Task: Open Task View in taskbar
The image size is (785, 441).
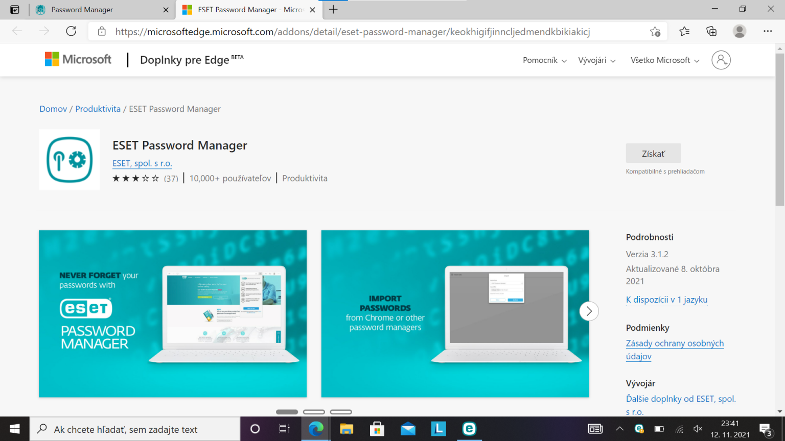Action: [285, 429]
